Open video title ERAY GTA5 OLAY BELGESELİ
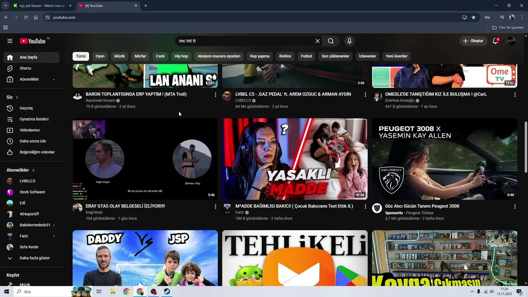Viewport: 528px width, 297px height. 125,206
